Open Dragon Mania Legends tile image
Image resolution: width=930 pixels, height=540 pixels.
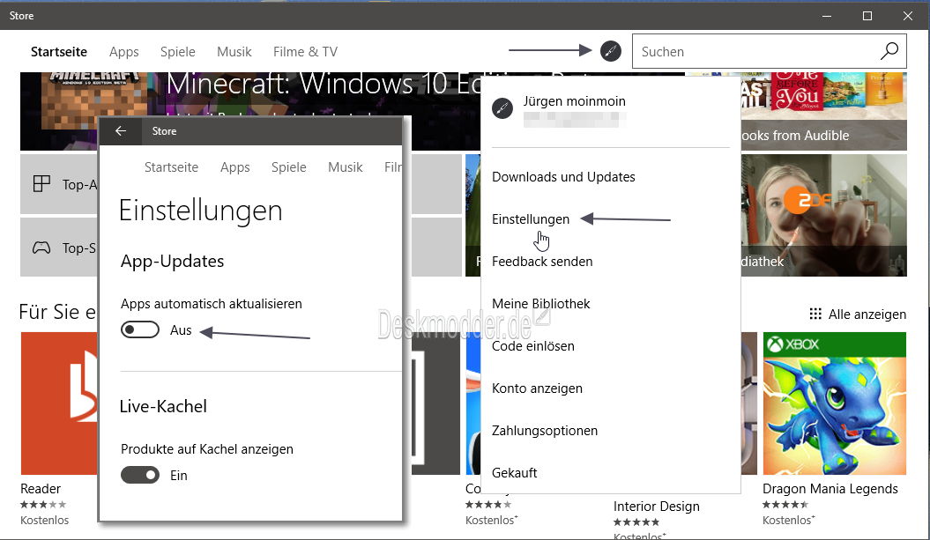point(835,403)
